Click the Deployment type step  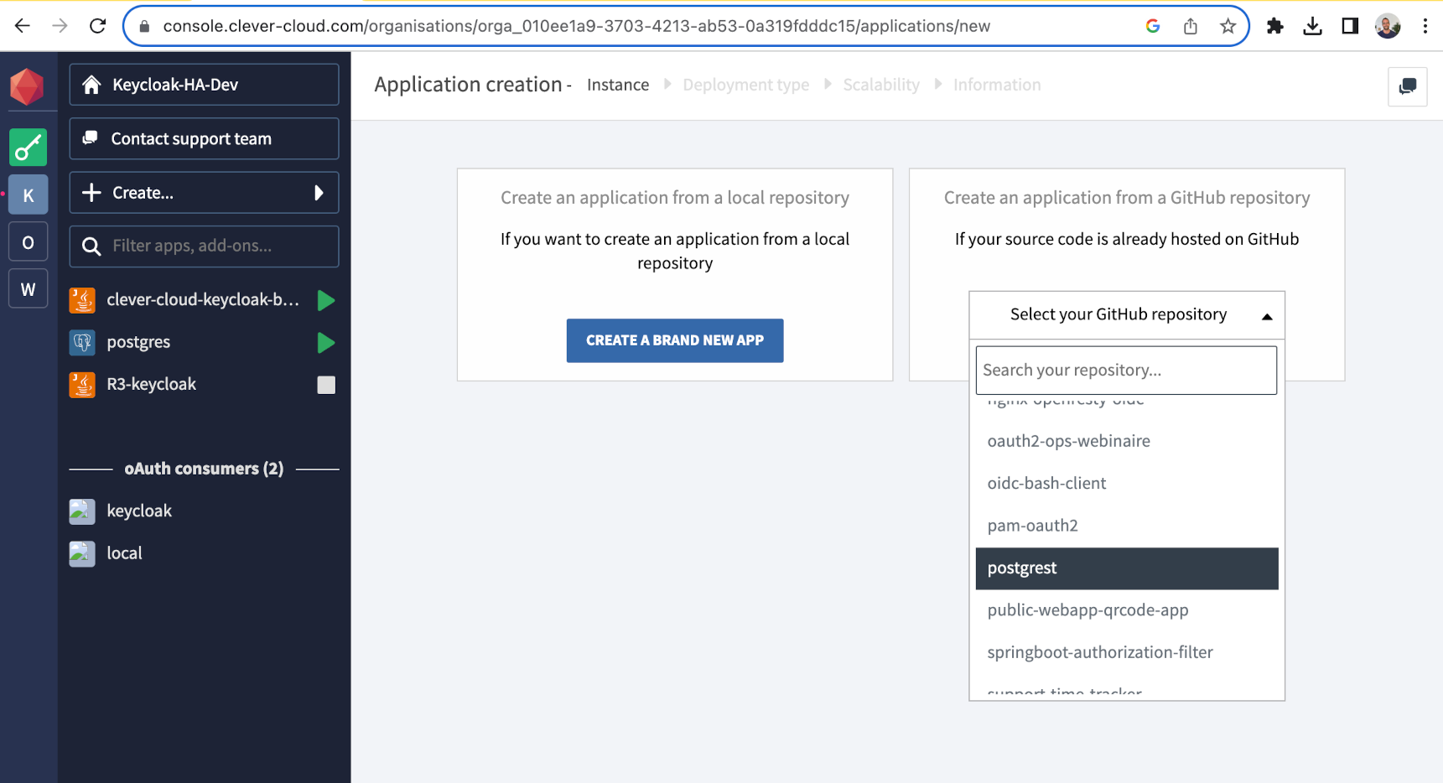point(746,85)
